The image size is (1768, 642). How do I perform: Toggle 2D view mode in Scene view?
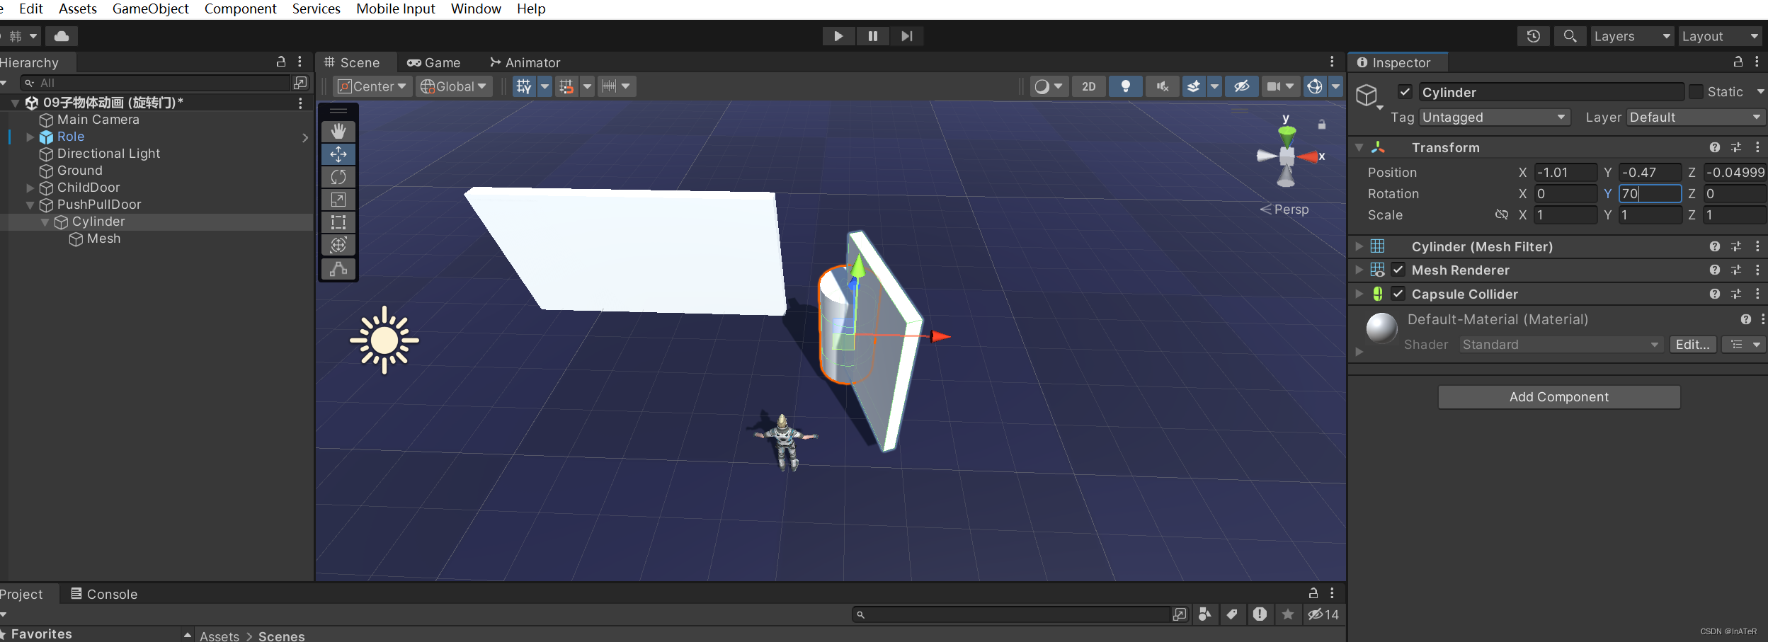[1088, 86]
